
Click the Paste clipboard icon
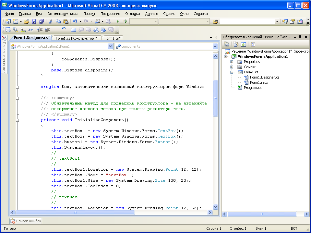(x=66, y=21)
